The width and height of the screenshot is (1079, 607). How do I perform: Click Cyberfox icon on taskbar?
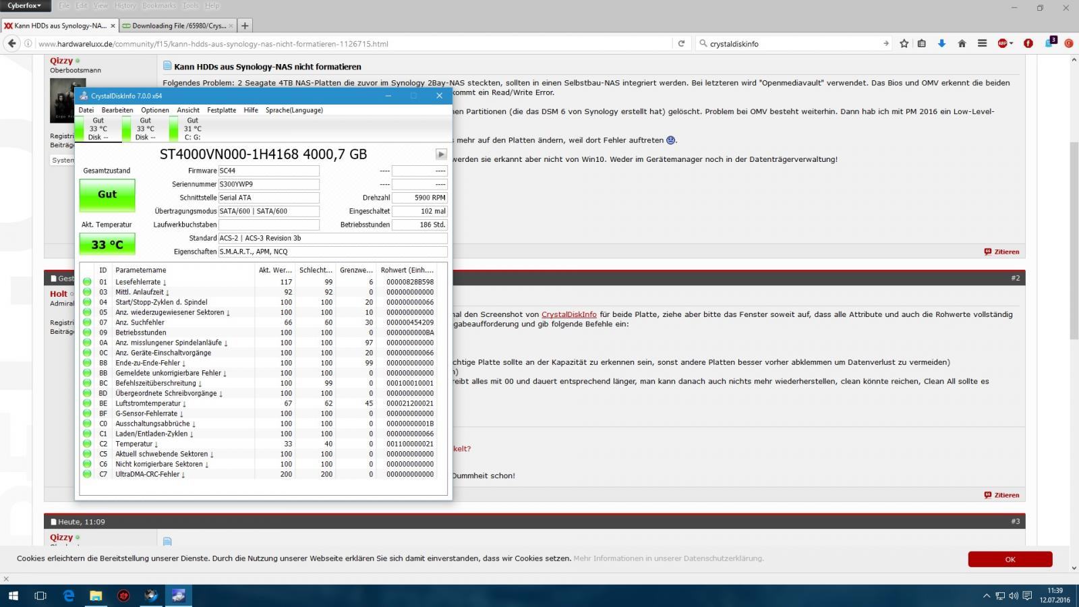(151, 596)
